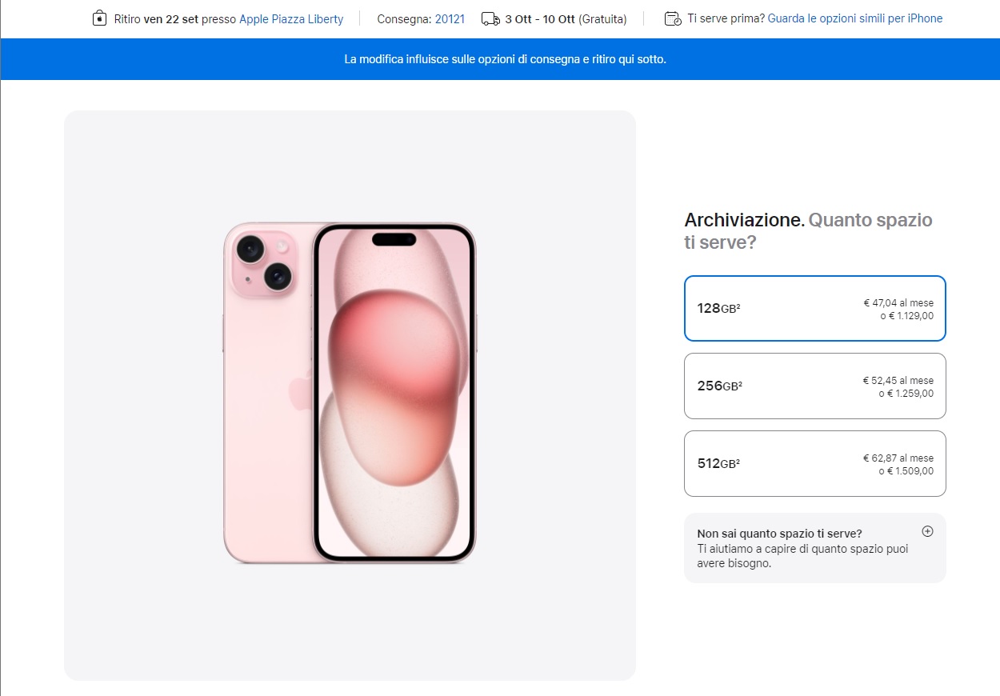Screen dimensions: 1000x696
Task: Open "Guarda le opzioni simili per iPhone" link
Action: pos(854,18)
